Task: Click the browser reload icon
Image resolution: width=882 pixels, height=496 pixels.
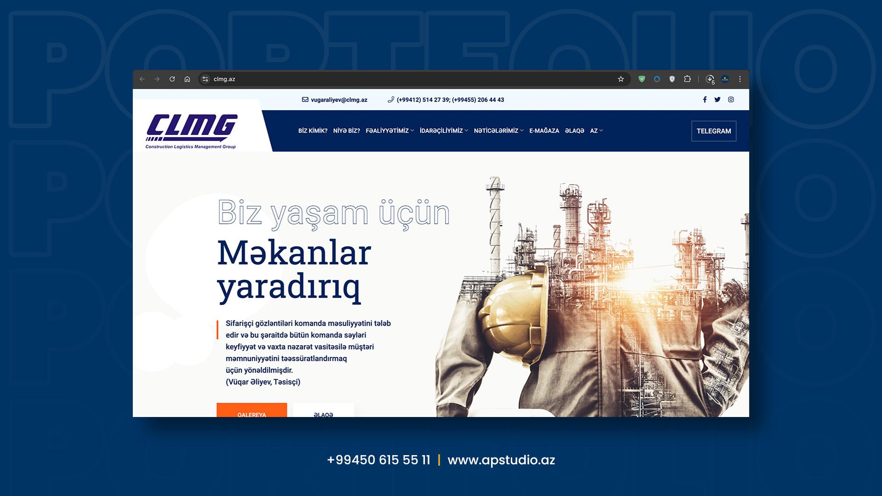Action: point(172,79)
